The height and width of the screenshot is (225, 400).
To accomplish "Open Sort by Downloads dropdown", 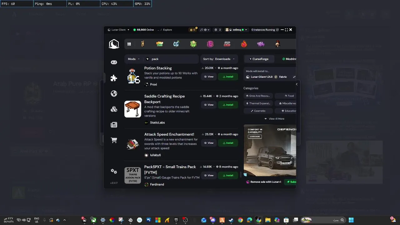I will tap(219, 59).
